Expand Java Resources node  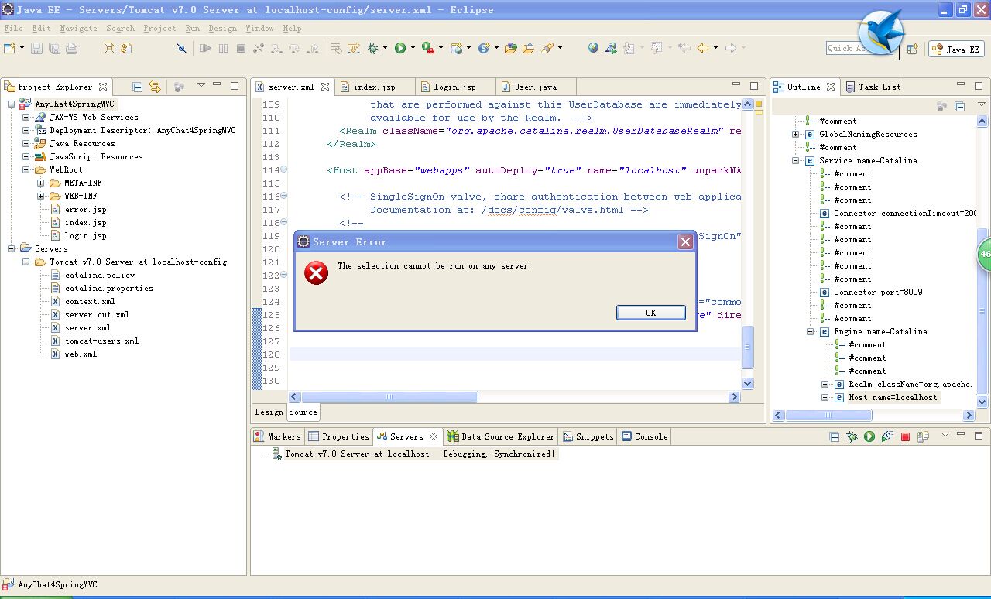pos(26,143)
